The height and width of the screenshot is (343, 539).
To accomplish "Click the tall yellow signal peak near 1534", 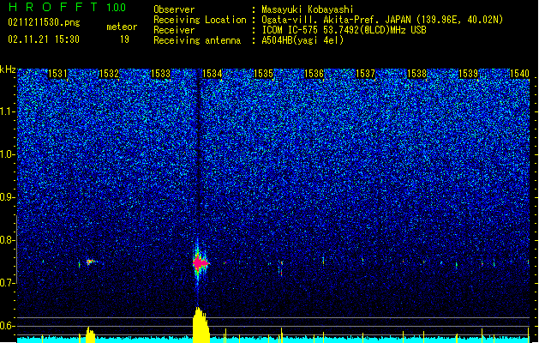I will [201, 325].
